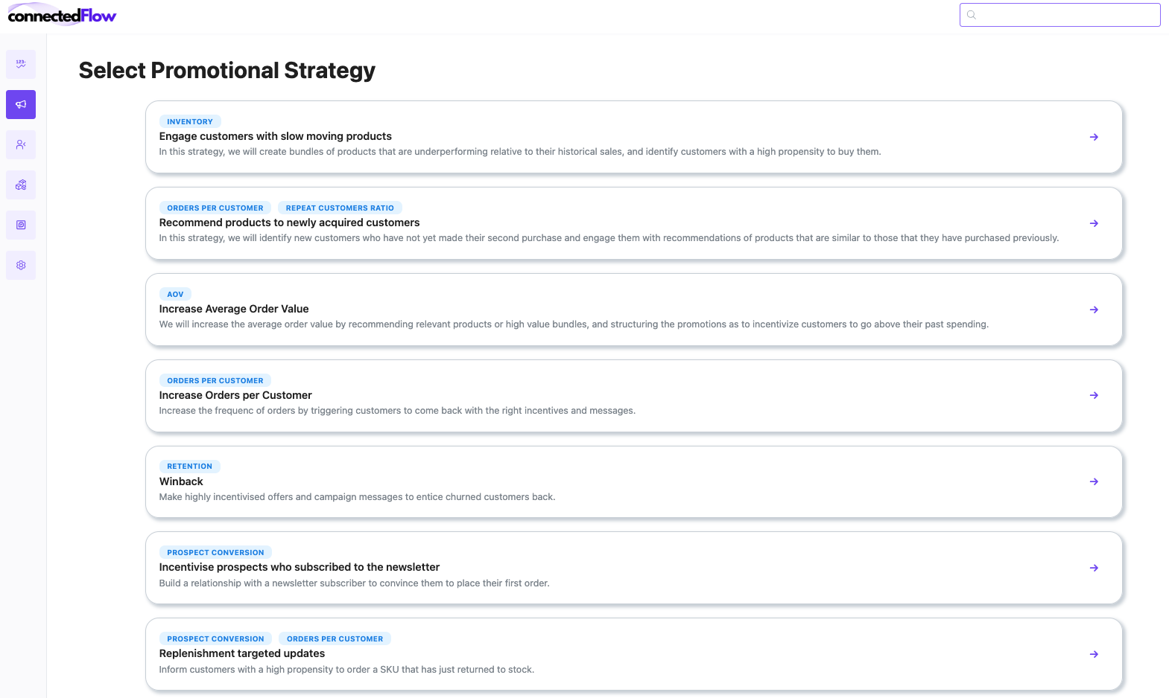
Task: Focus the top search input field
Action: (x=1067, y=15)
